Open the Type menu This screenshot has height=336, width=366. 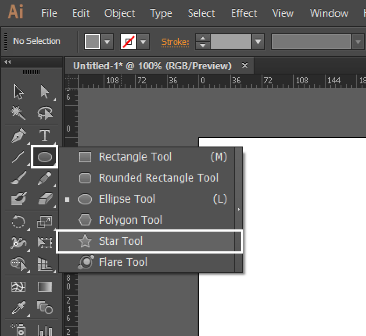(x=161, y=14)
